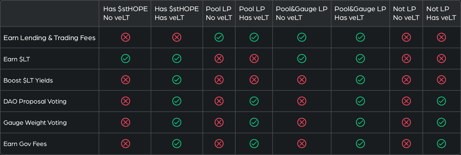Click the 'Pool LP Has veLT' column header
The width and height of the screenshot is (461, 155).
pos(254,13)
